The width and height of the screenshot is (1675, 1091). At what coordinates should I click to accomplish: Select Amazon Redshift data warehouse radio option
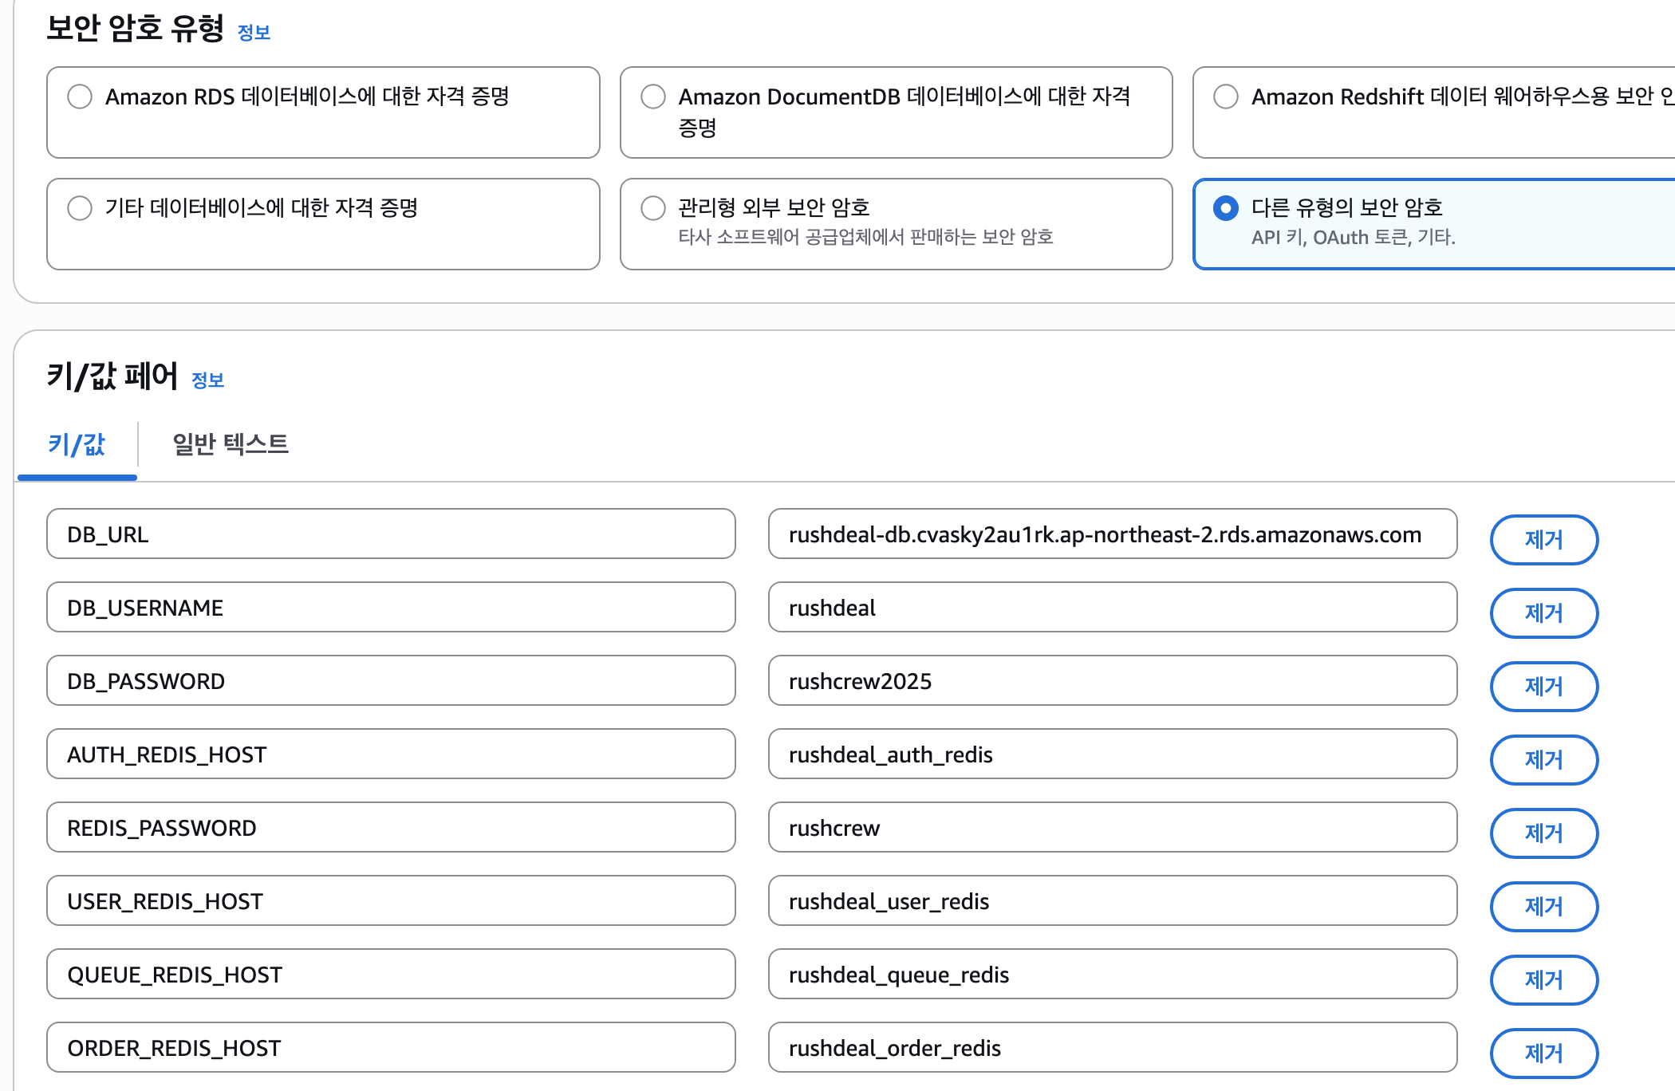(x=1225, y=96)
